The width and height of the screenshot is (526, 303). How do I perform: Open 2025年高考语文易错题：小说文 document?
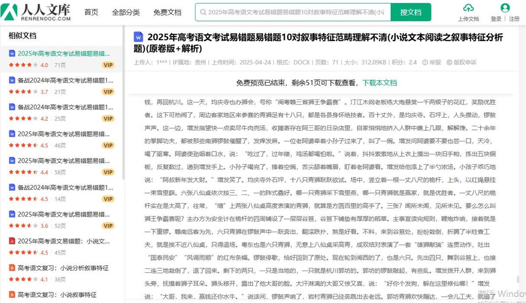[x=64, y=241]
